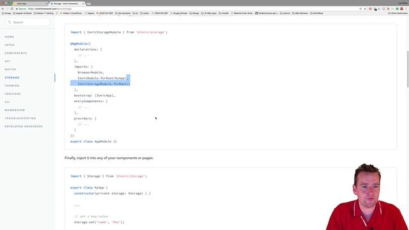Open the INTRO sidebar section
Viewport: 409px width, 230px height.
tap(10, 45)
